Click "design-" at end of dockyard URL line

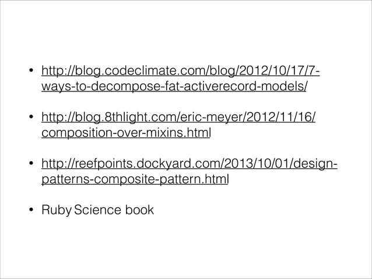point(314,167)
